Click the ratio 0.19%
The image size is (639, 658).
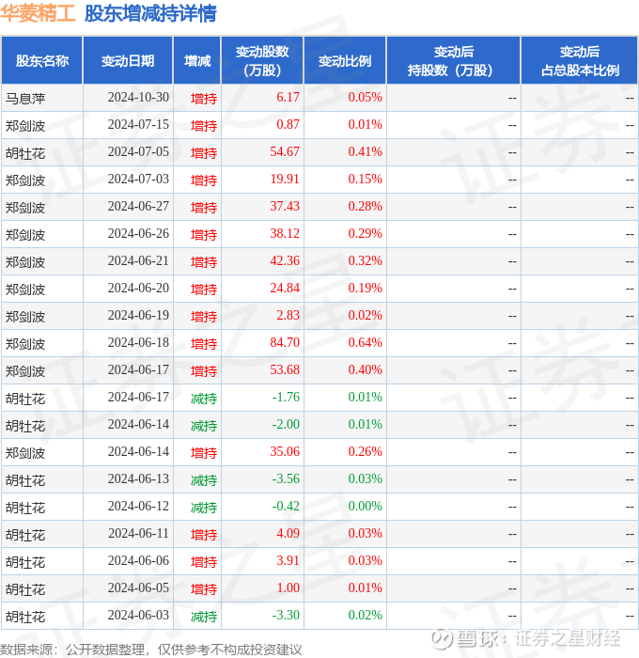(365, 289)
